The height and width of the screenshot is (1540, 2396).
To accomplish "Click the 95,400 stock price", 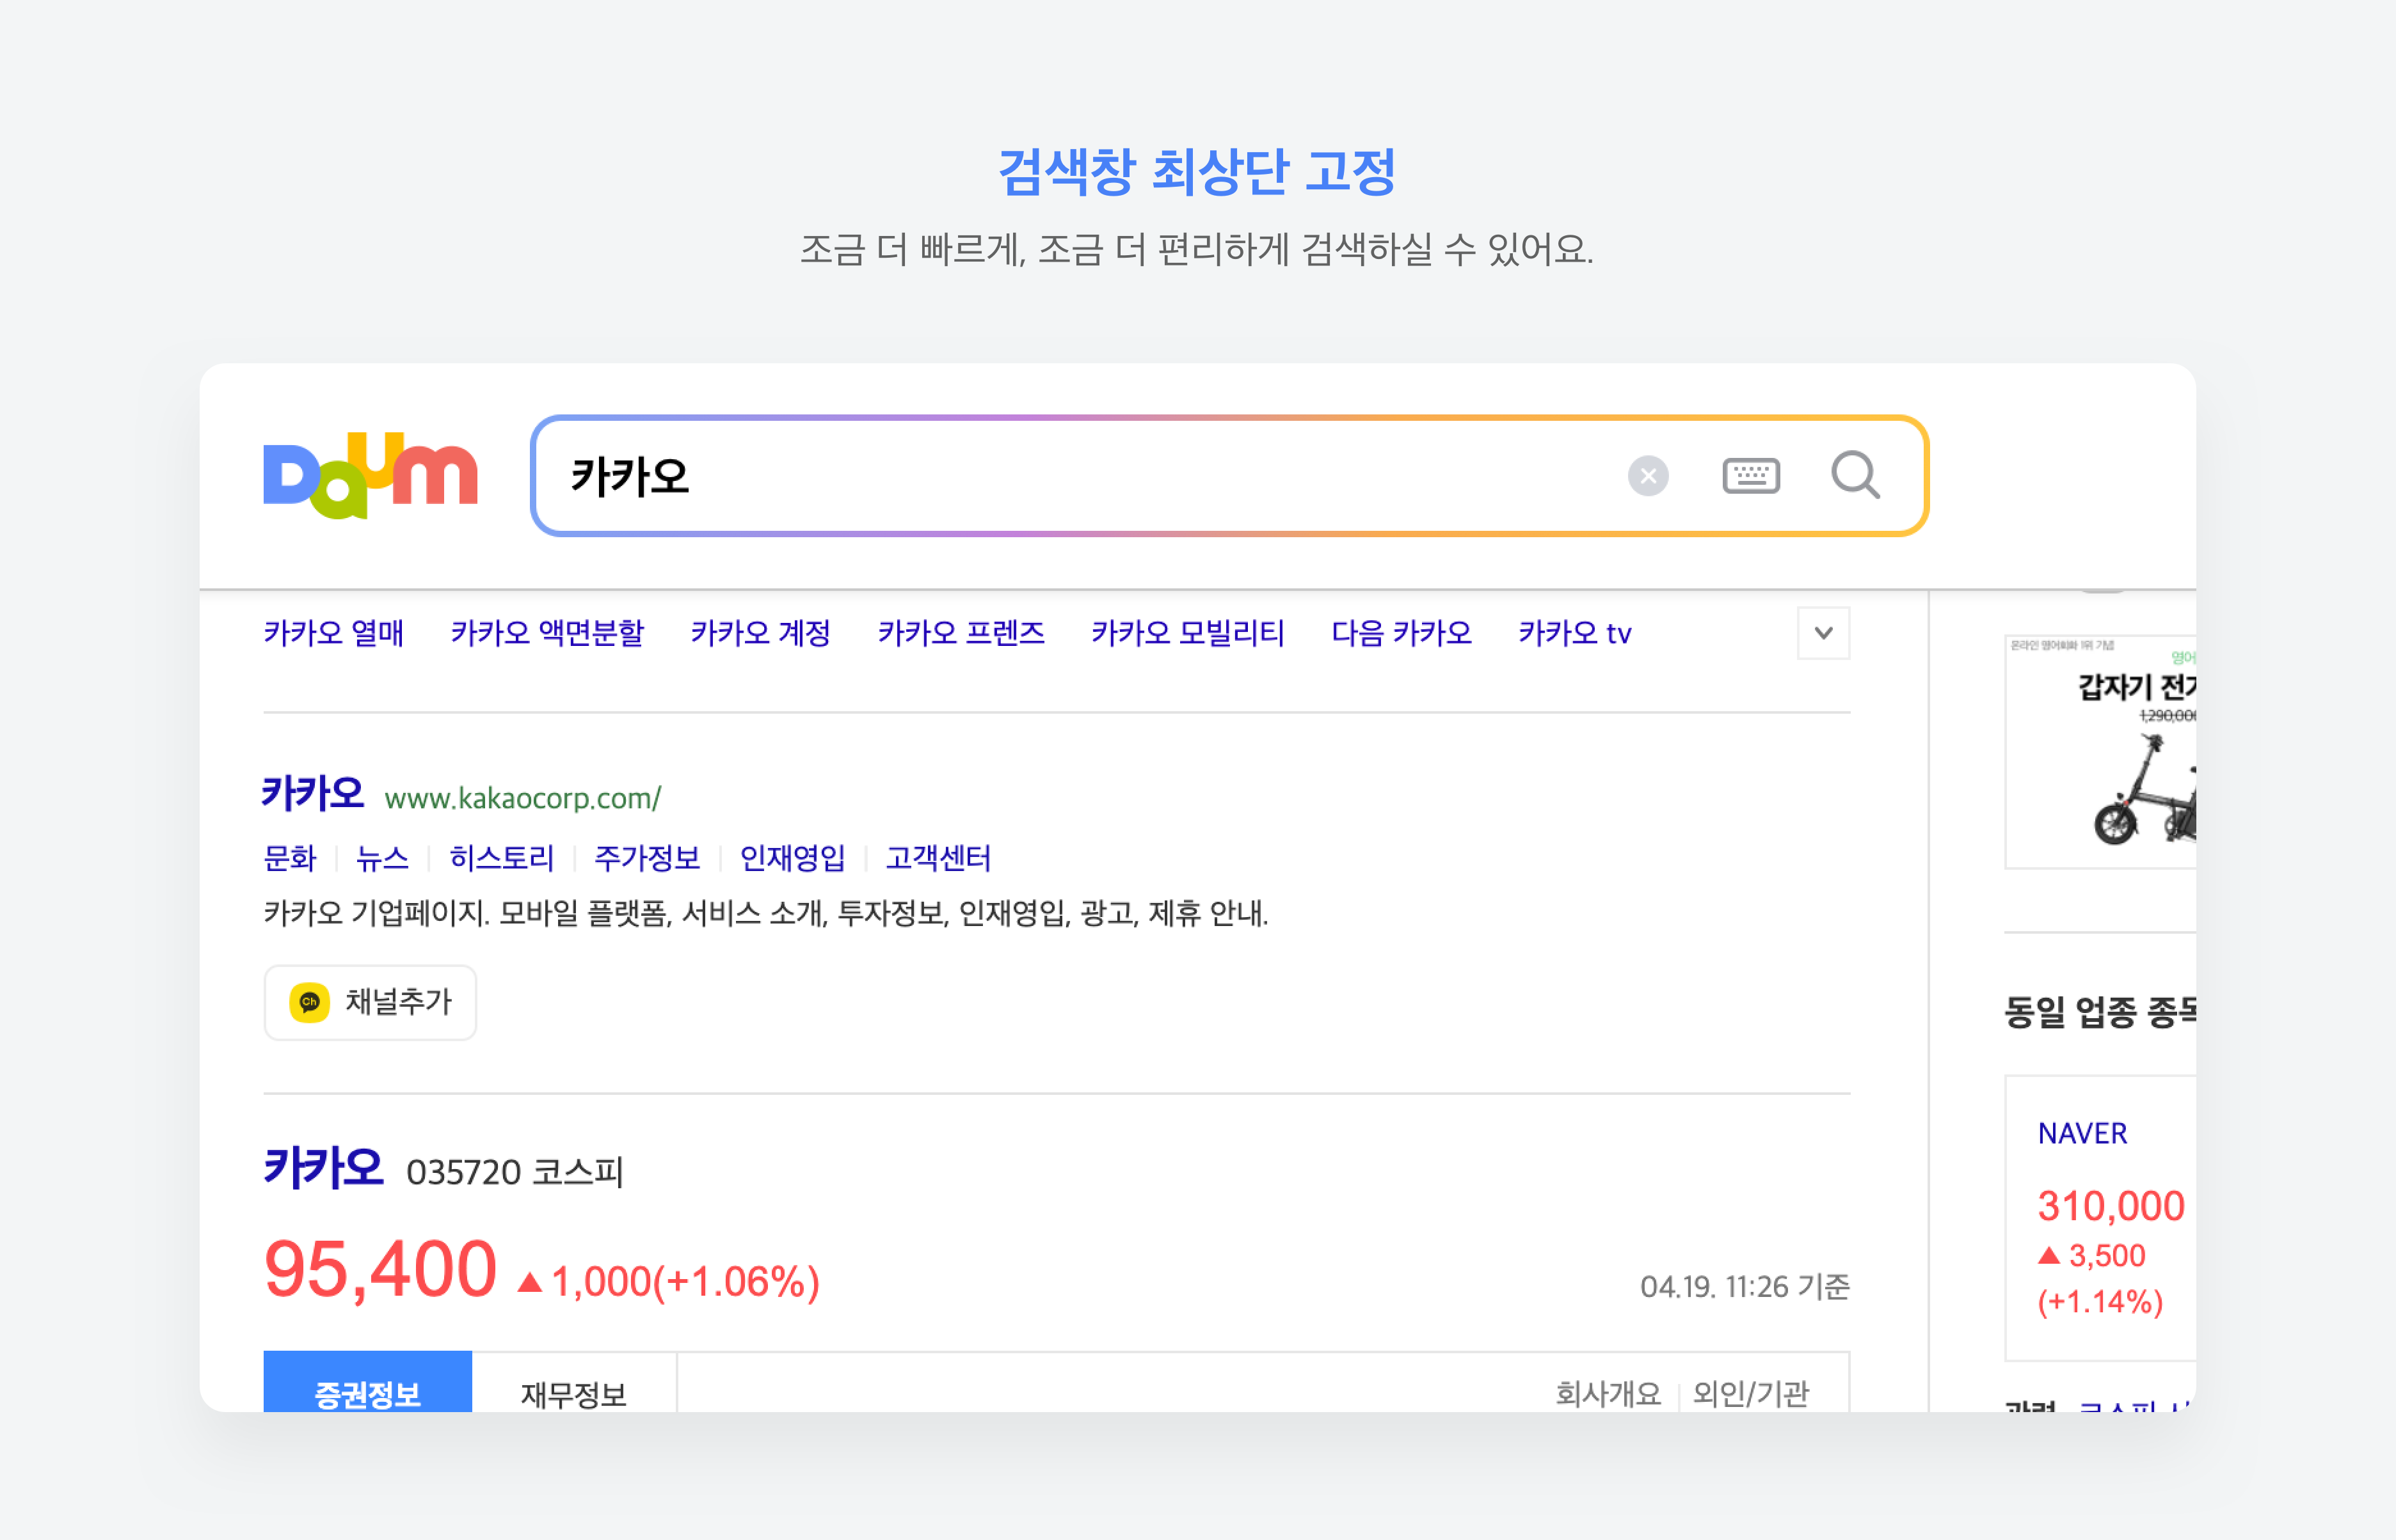I will [x=380, y=1270].
